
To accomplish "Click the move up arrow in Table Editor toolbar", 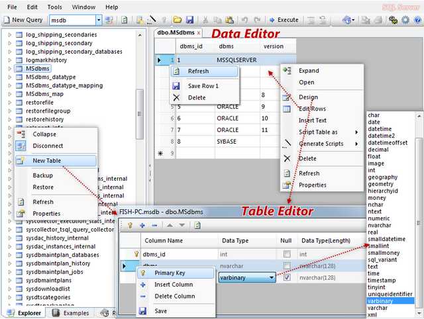I will click(x=170, y=225).
